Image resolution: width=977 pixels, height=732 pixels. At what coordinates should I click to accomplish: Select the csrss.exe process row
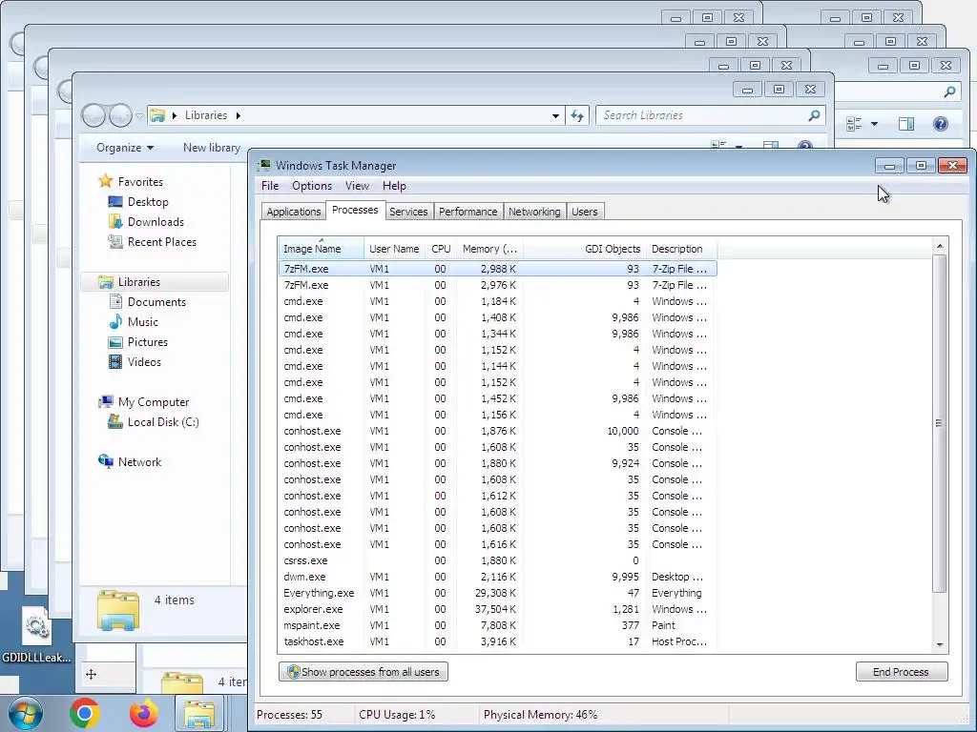[498, 560]
